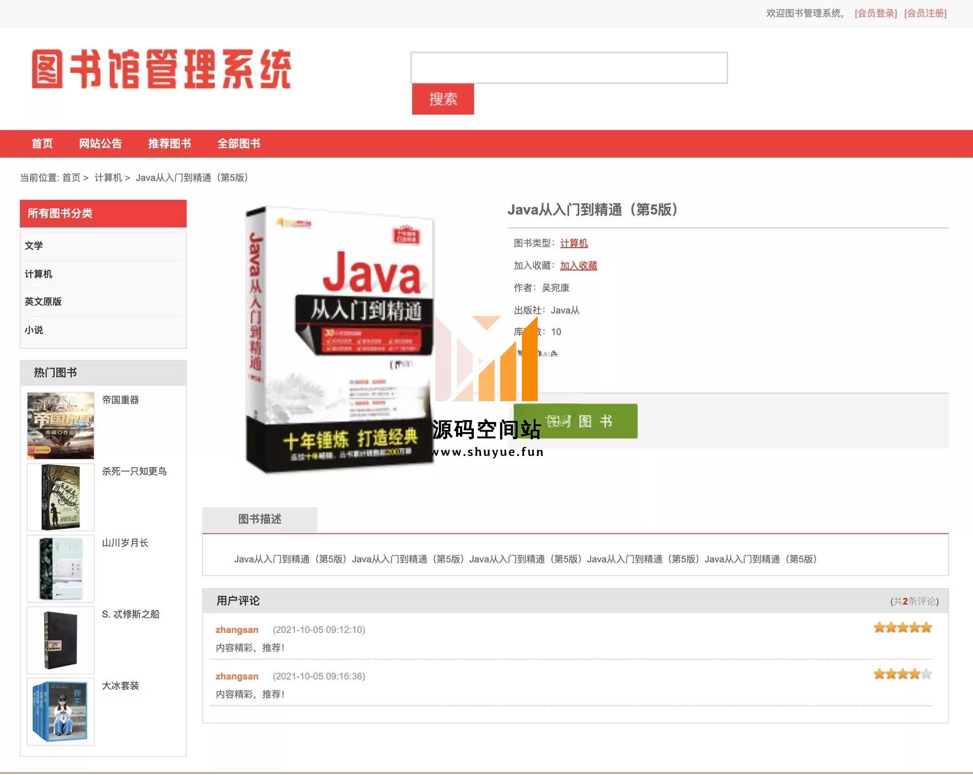Click the 用户评论 section header
This screenshot has height=775, width=973.
(238, 601)
